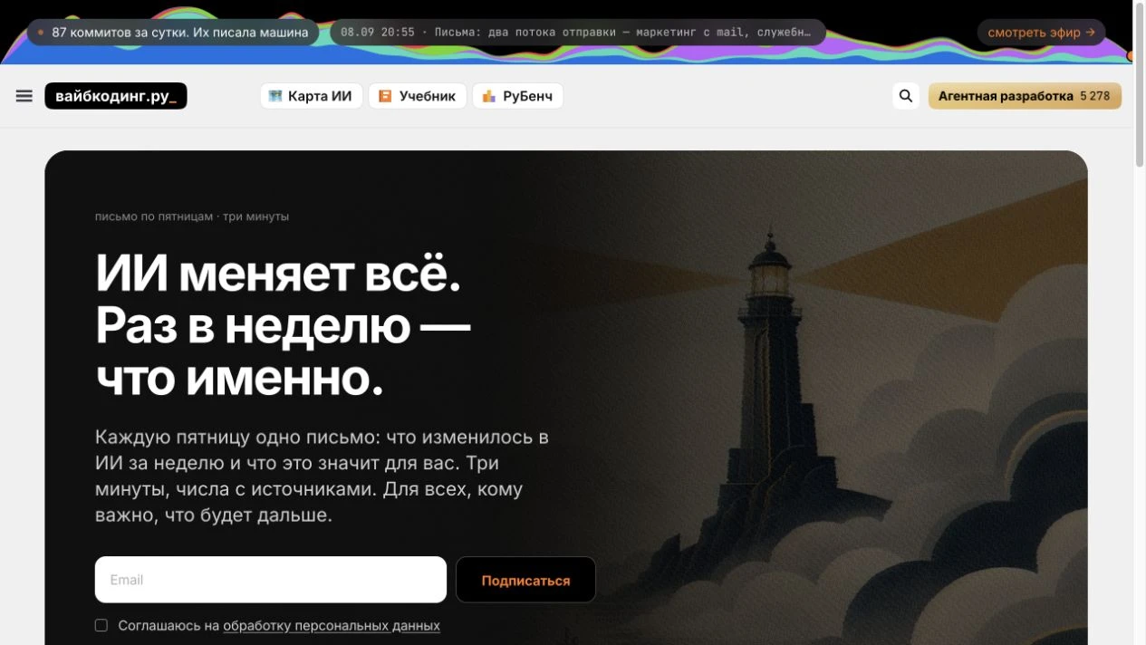1146x645 pixels.
Task: Click the page vertical scrollbar thumb
Action: point(1140,86)
